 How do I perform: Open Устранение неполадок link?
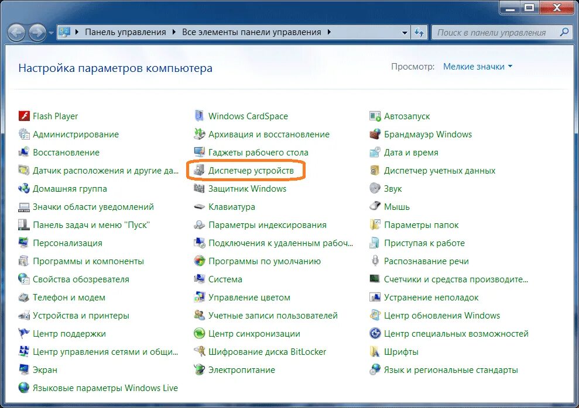coord(431,297)
